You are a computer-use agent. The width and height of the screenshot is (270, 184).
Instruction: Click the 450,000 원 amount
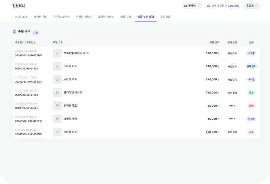[212, 93]
